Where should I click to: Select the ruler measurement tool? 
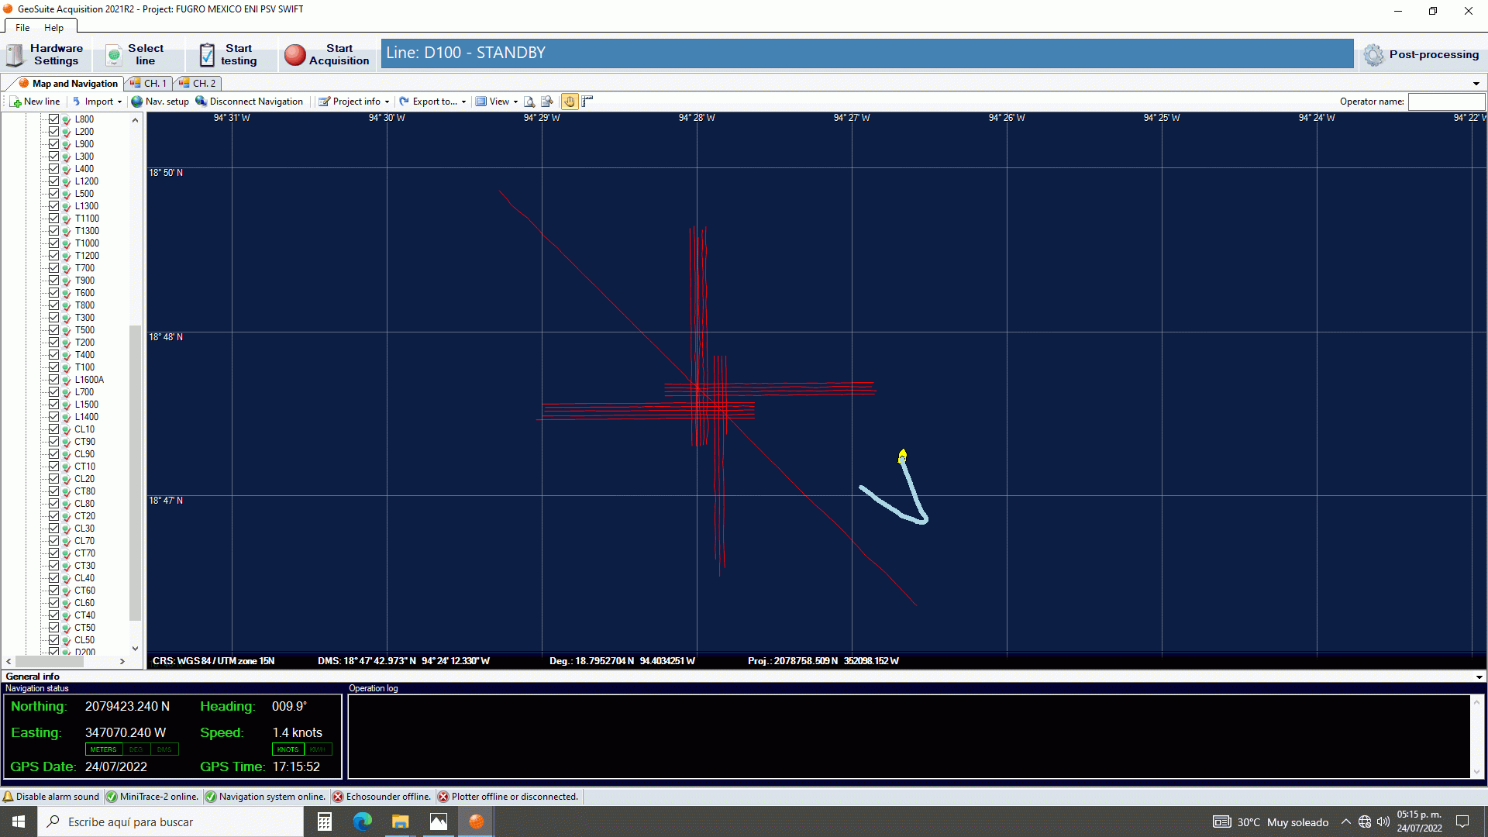tap(587, 102)
